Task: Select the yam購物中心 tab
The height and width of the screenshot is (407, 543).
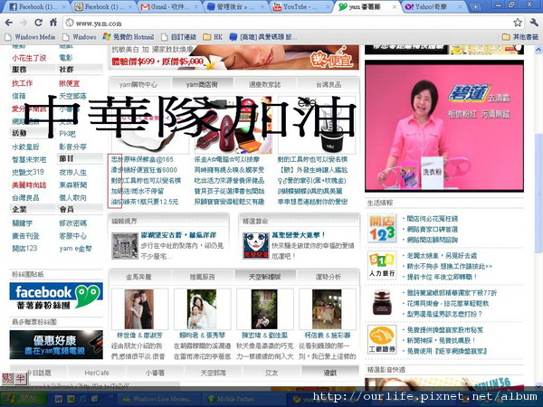Action: 138,84
